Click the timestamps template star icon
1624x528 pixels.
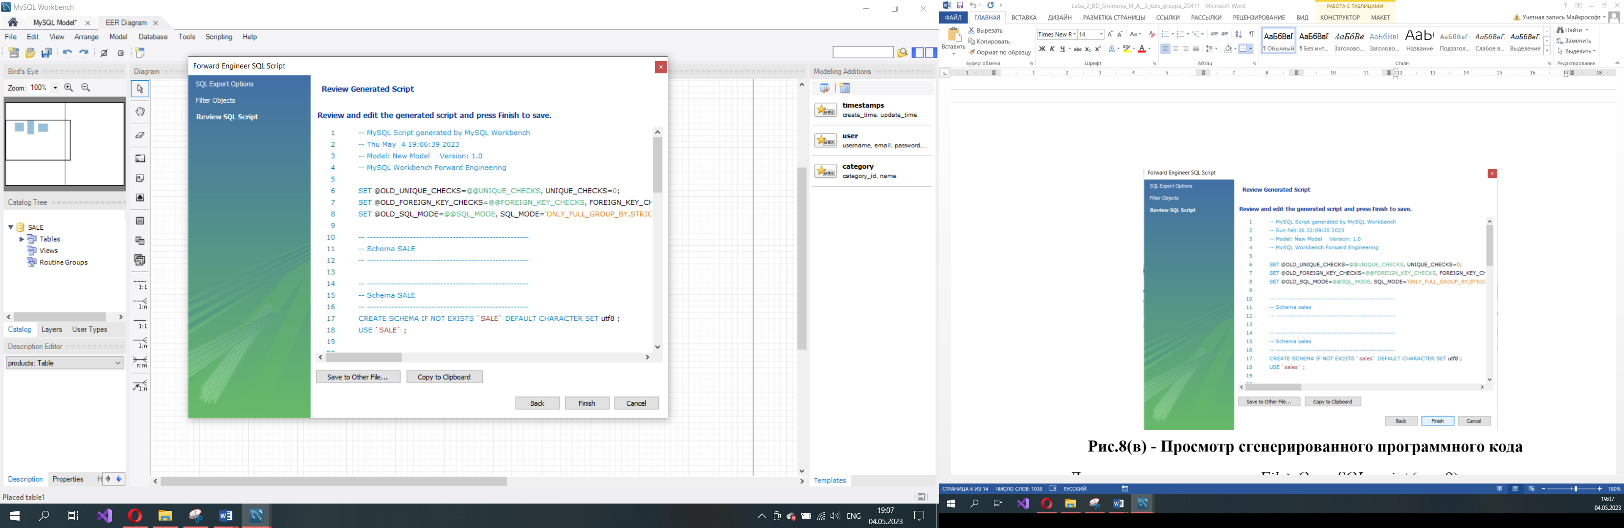pyautogui.click(x=825, y=110)
